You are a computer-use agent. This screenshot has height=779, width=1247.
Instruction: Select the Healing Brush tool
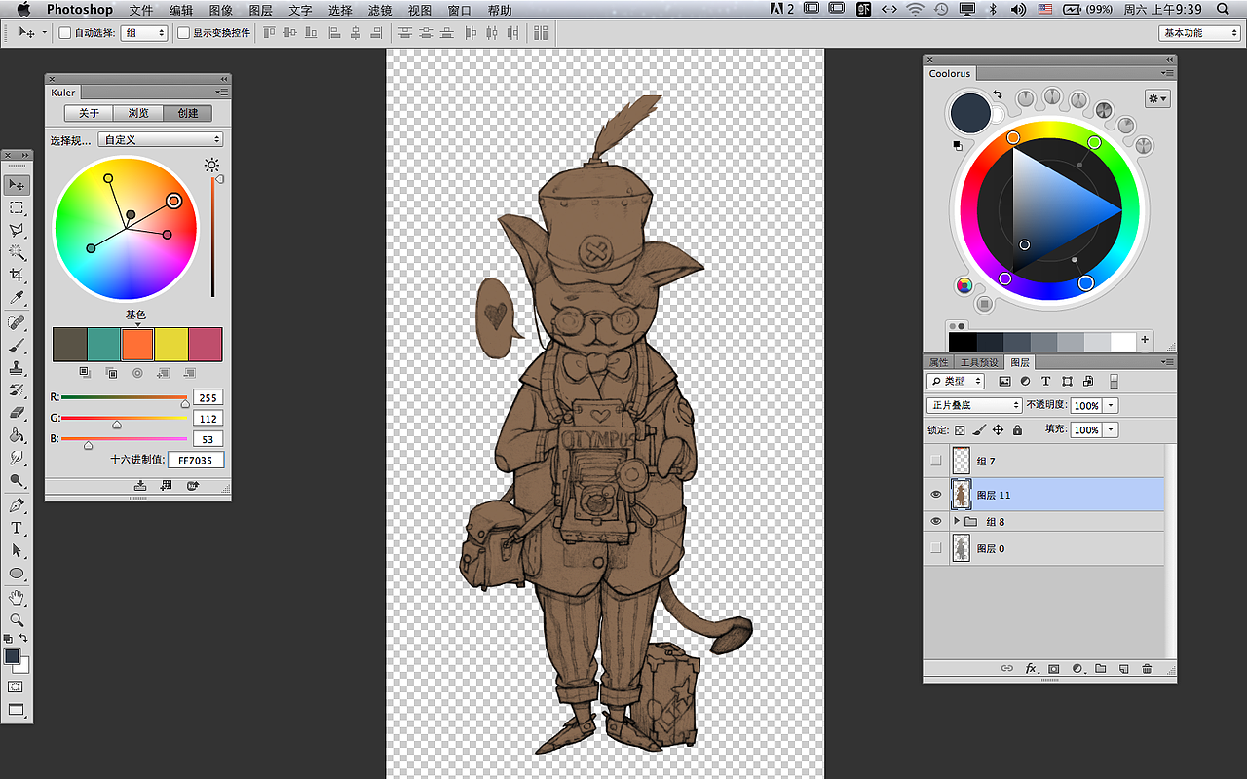coord(17,323)
